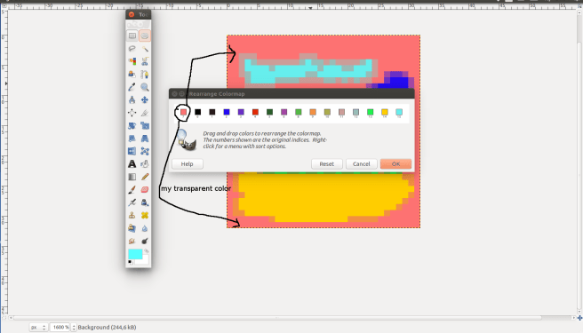Click the orange colormap swatch
The width and height of the screenshot is (583, 333).
(313, 112)
